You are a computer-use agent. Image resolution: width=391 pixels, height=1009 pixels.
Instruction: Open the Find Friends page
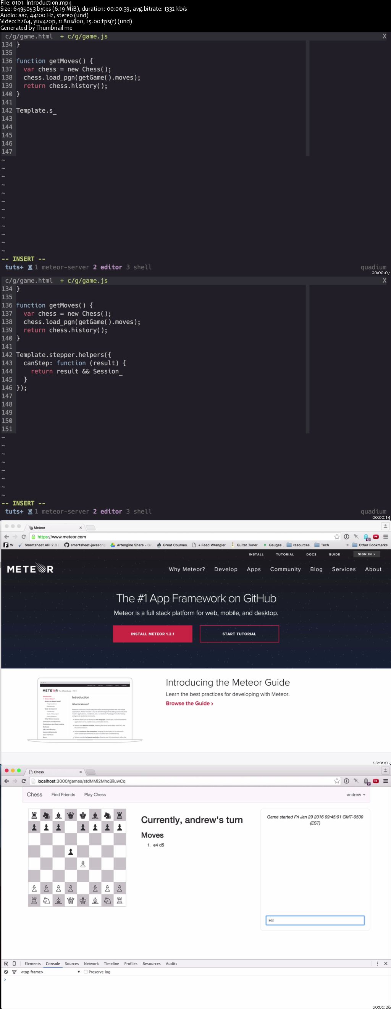63,795
